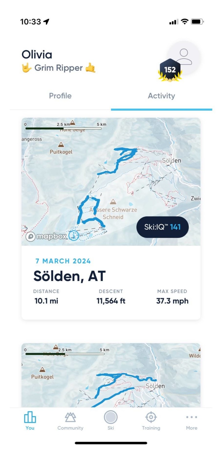Tap the Mapbox logo on map
This screenshot has width=222, height=458.
(46, 237)
